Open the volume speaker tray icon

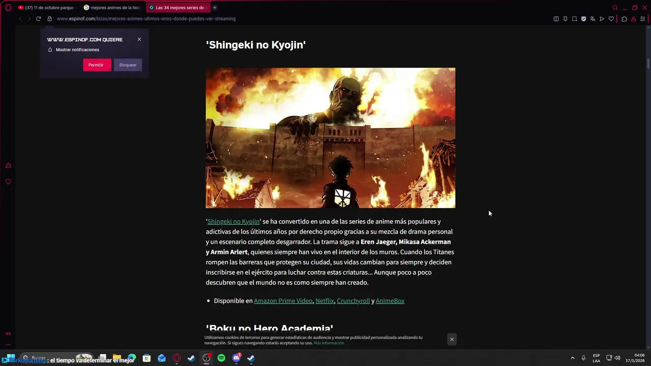[617, 358]
